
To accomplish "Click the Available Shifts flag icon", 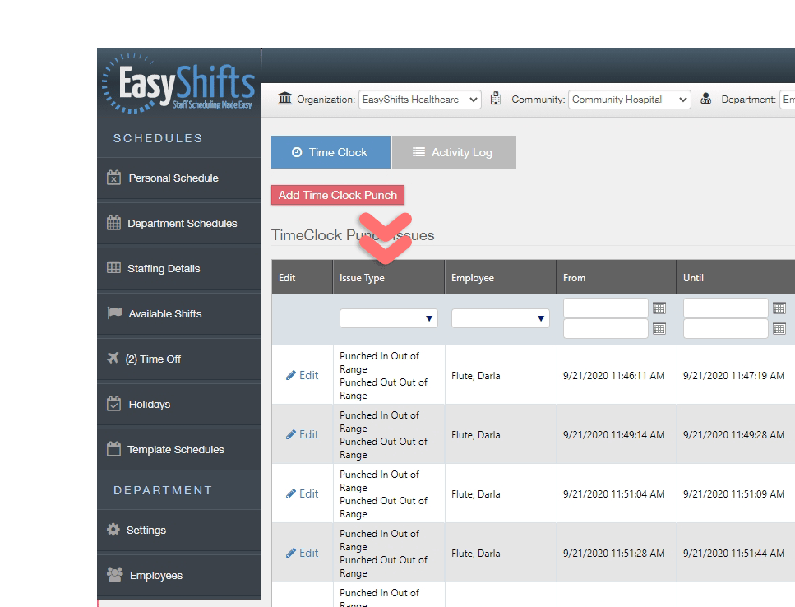I will pos(114,313).
